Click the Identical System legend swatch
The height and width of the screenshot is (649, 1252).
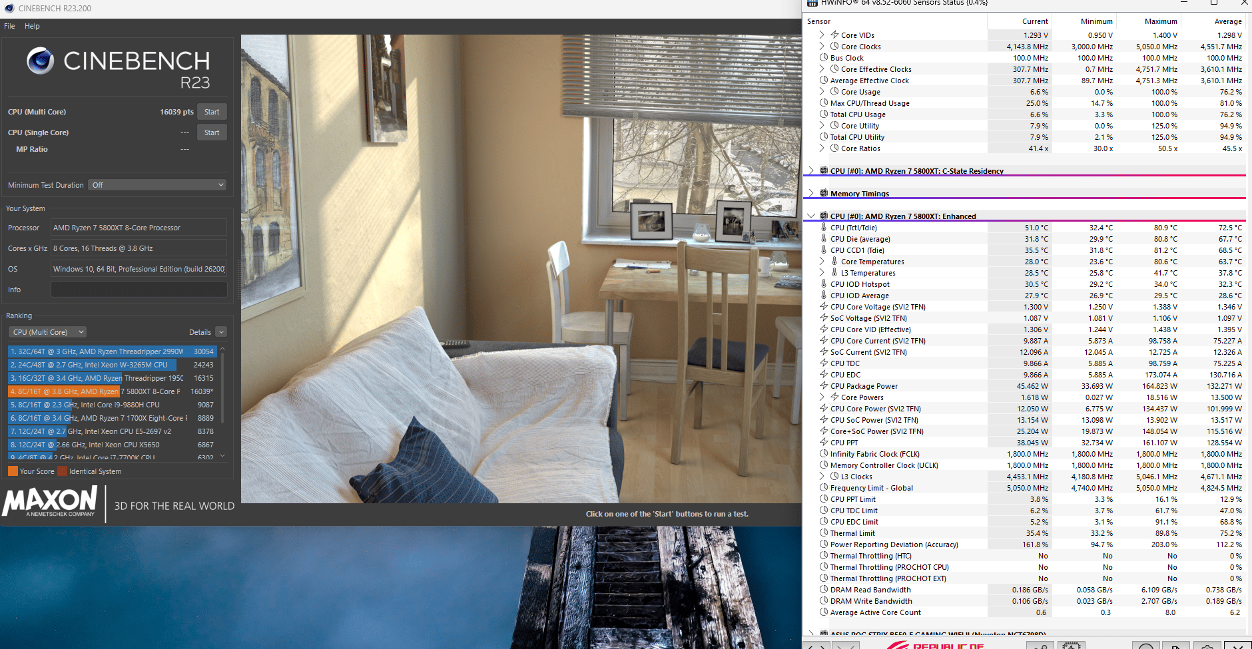tap(63, 471)
